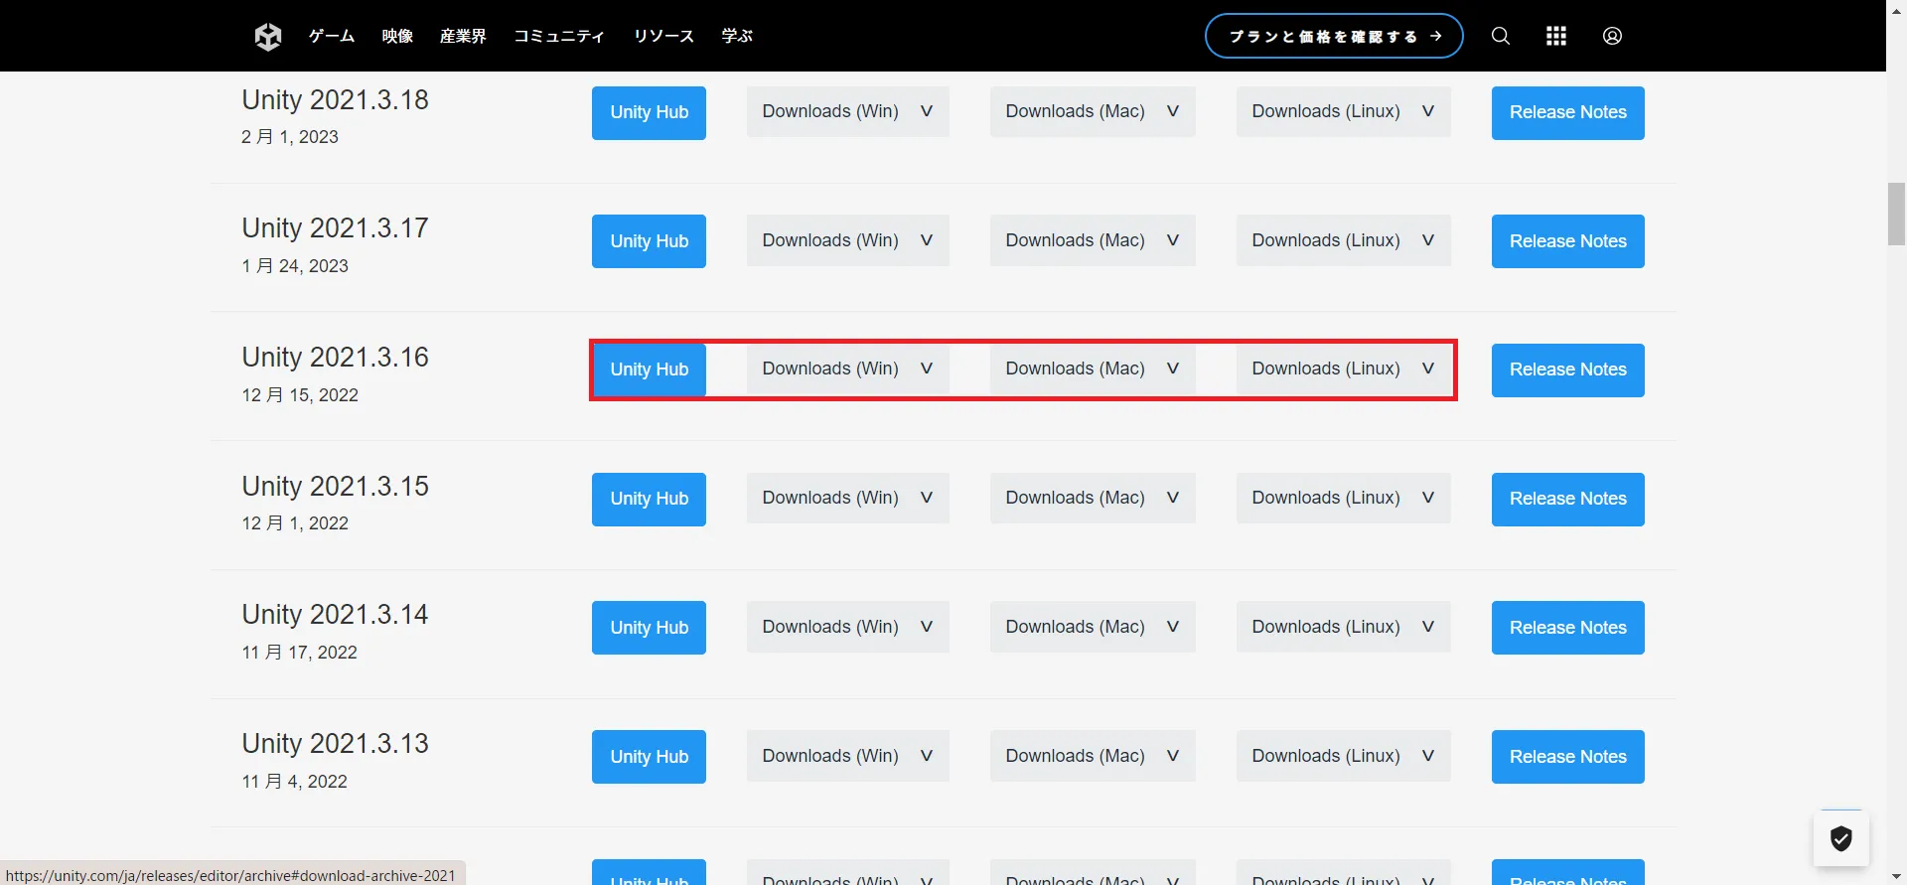The width and height of the screenshot is (1907, 885).
Task: Expand Downloads (Win) for Unity 2021.3.13
Action: [847, 756]
